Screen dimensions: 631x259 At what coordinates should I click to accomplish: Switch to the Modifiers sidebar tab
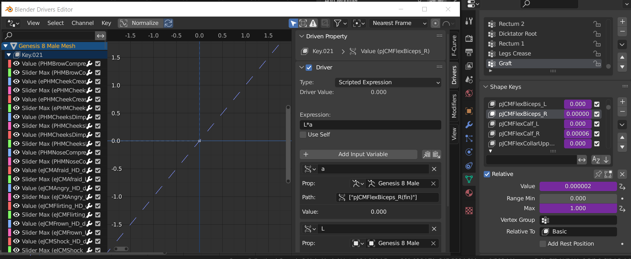tap(454, 106)
